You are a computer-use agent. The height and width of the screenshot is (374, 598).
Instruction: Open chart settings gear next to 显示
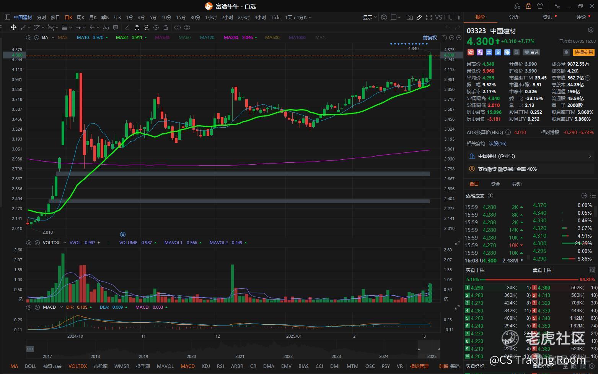384,17
